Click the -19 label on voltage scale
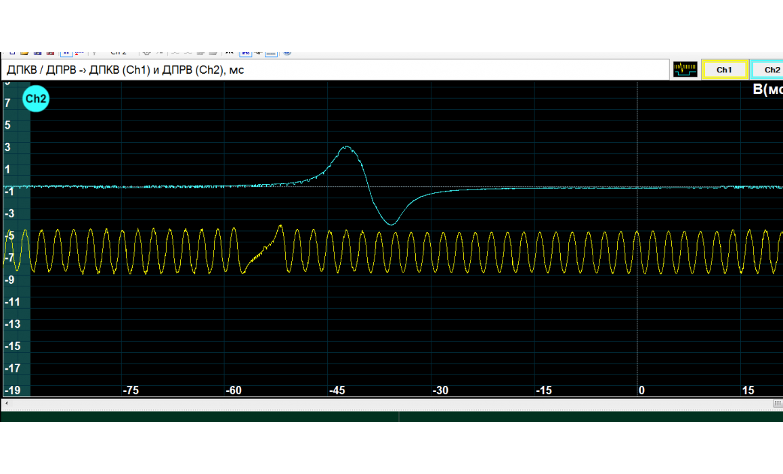The width and height of the screenshot is (783, 474). click(x=12, y=391)
